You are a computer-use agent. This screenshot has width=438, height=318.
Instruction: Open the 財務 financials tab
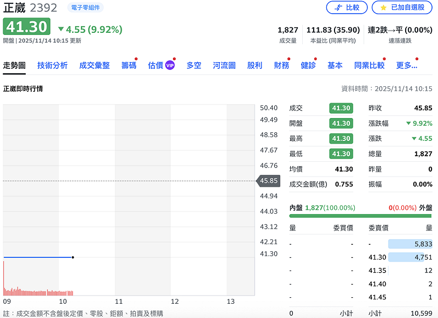point(281,64)
